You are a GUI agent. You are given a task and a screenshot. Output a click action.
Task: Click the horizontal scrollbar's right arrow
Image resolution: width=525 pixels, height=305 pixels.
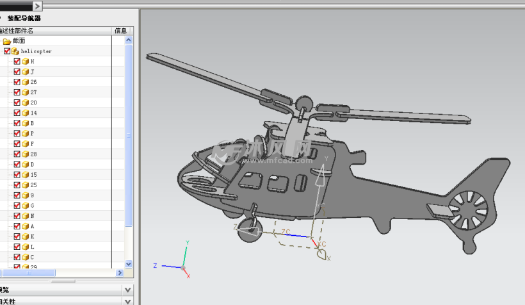pos(120,273)
